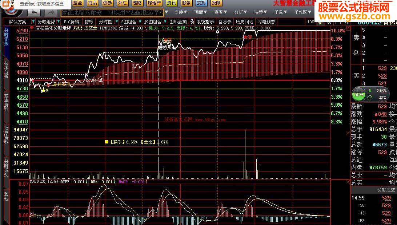Screen dimensions: 397x225
Task: Click the 涨幅 9.98% value
Action: (380, 122)
